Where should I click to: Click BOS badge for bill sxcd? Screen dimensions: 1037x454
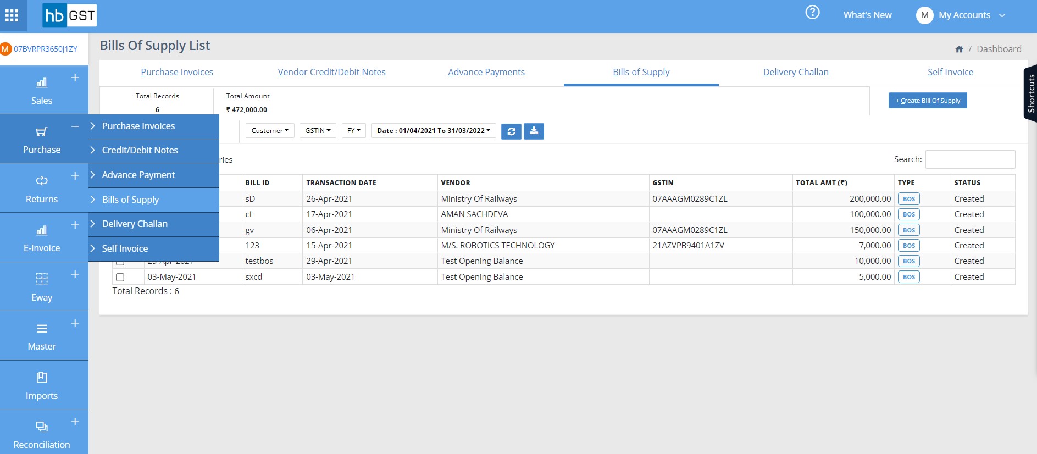click(x=908, y=277)
